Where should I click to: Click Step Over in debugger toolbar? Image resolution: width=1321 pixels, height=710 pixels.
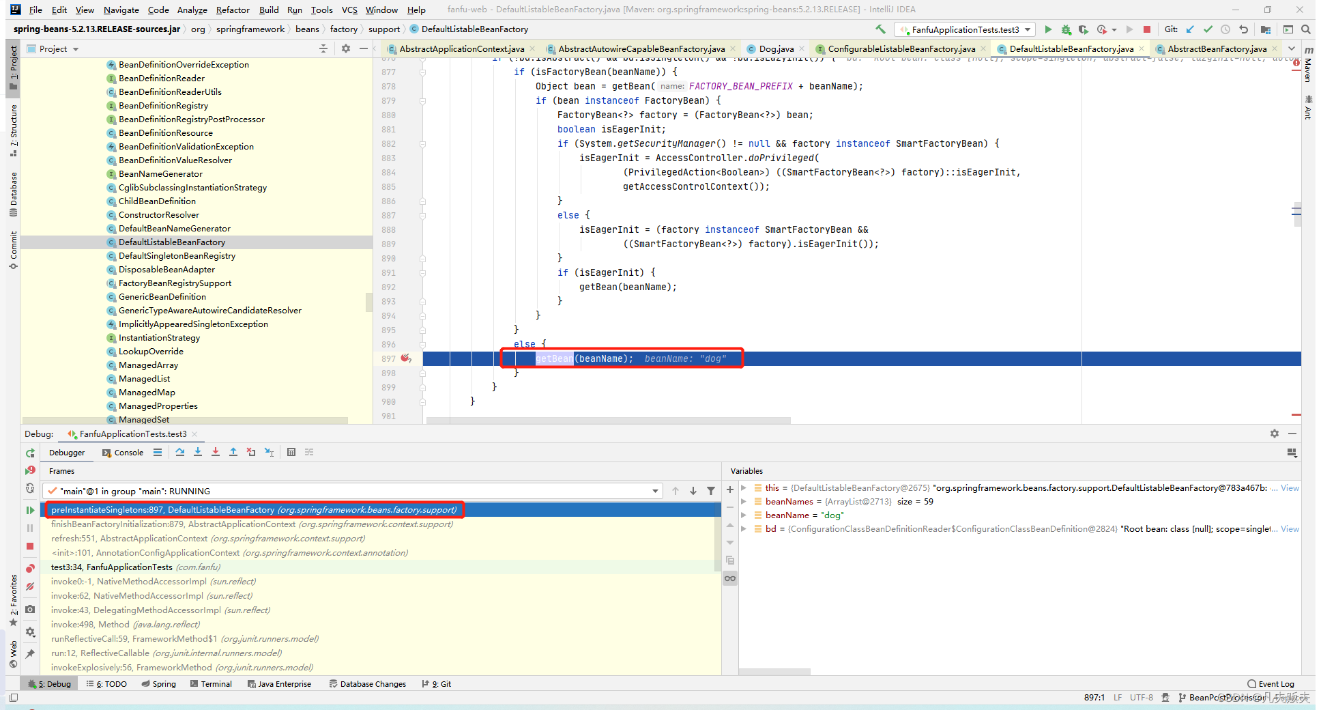180,452
